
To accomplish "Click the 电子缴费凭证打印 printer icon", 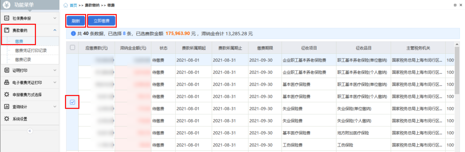I will (x=7, y=82).
